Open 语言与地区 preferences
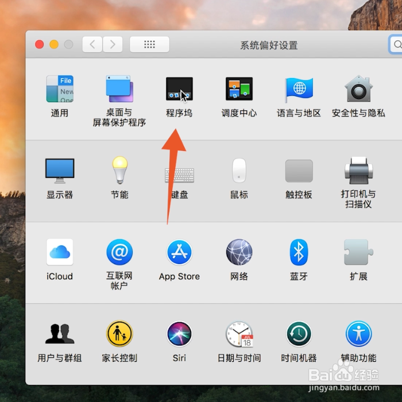Viewport: 402px width, 402px height. click(x=299, y=90)
